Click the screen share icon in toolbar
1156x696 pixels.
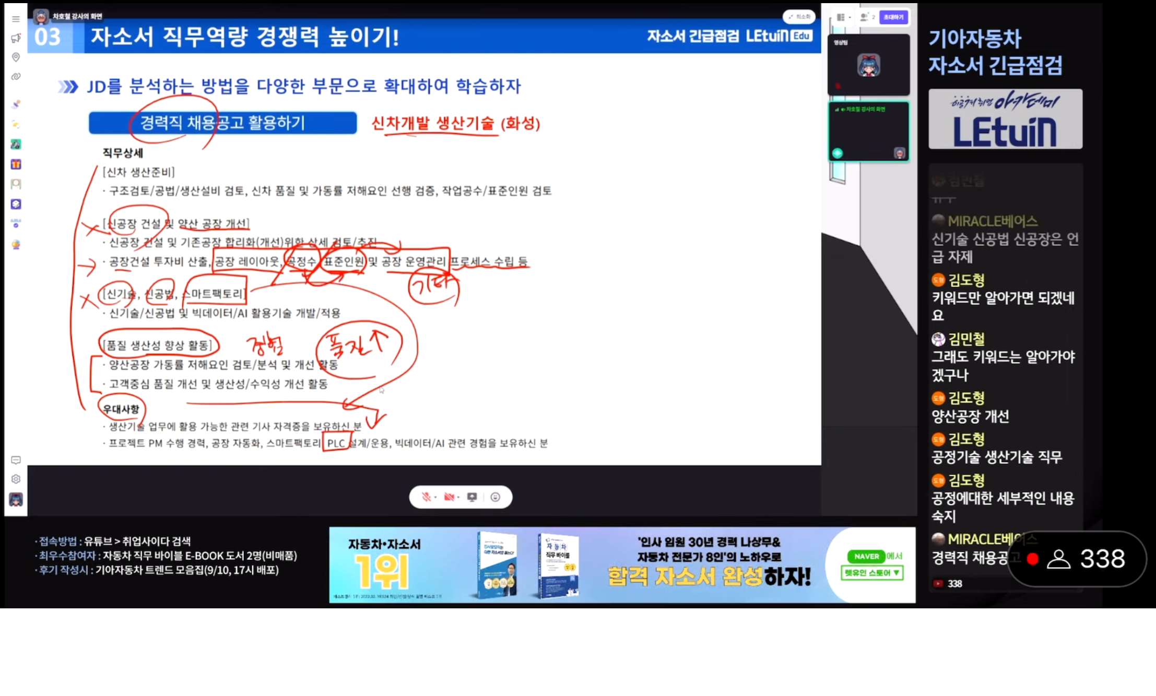coord(472,497)
